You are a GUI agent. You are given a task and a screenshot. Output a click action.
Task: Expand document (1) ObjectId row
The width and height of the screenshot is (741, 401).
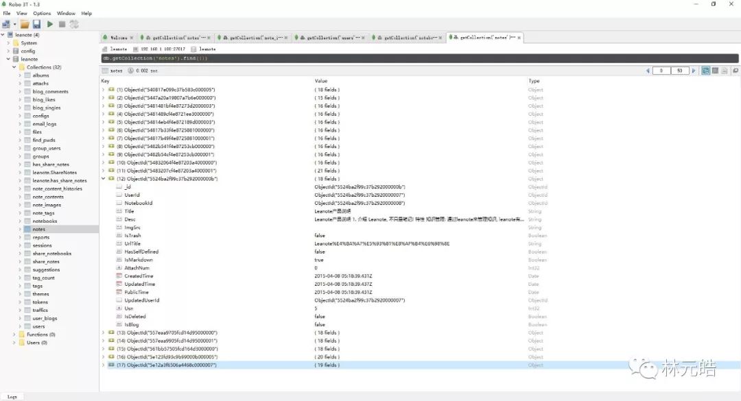pos(104,89)
